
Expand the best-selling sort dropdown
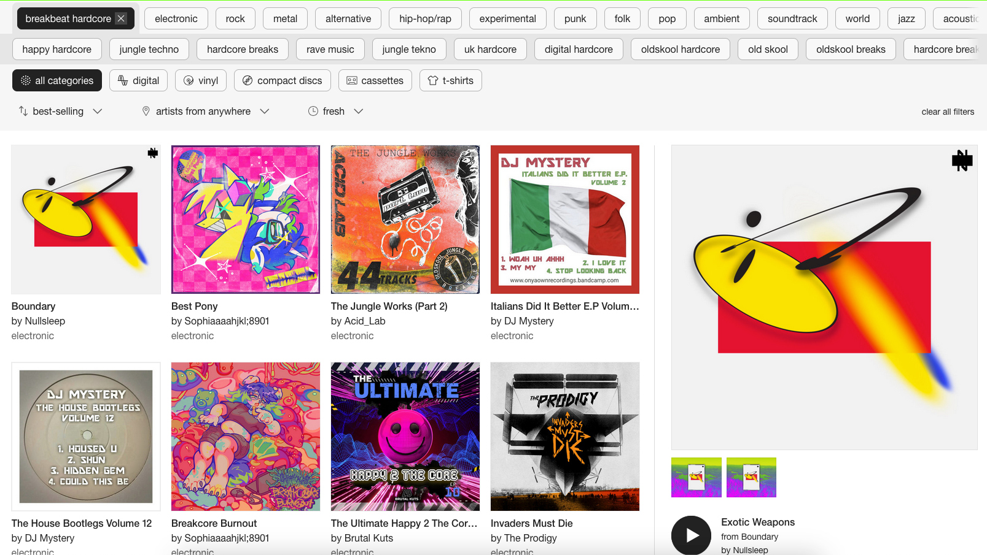[x=60, y=111]
